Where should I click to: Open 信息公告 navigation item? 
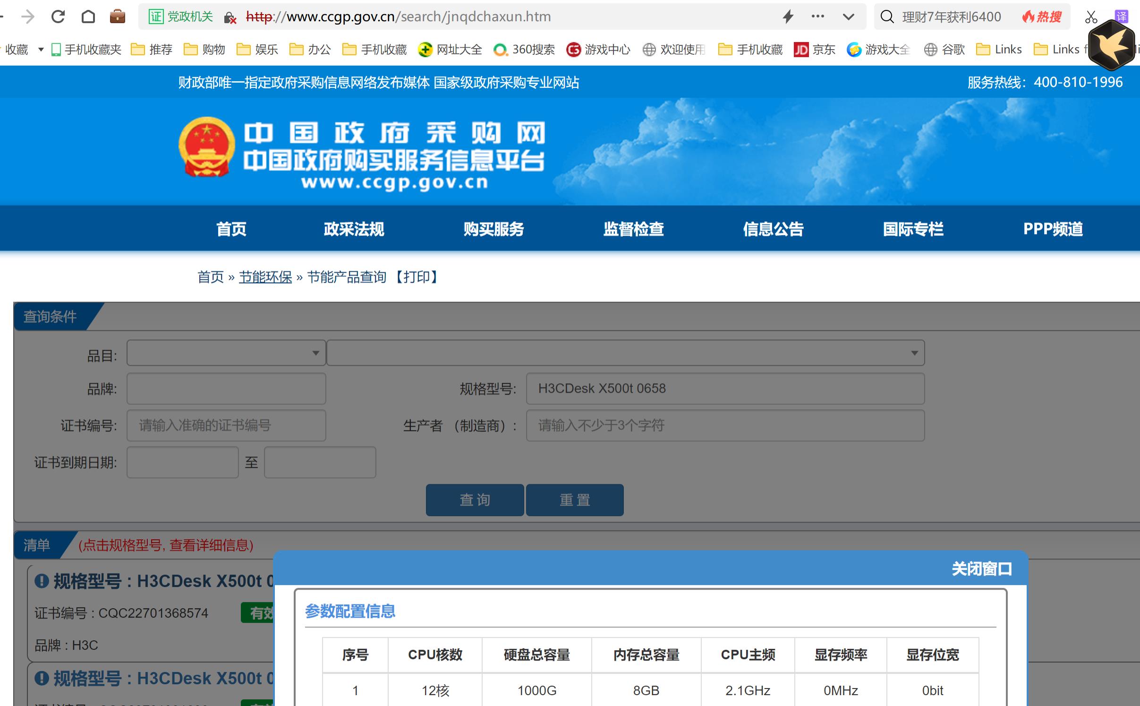click(773, 229)
